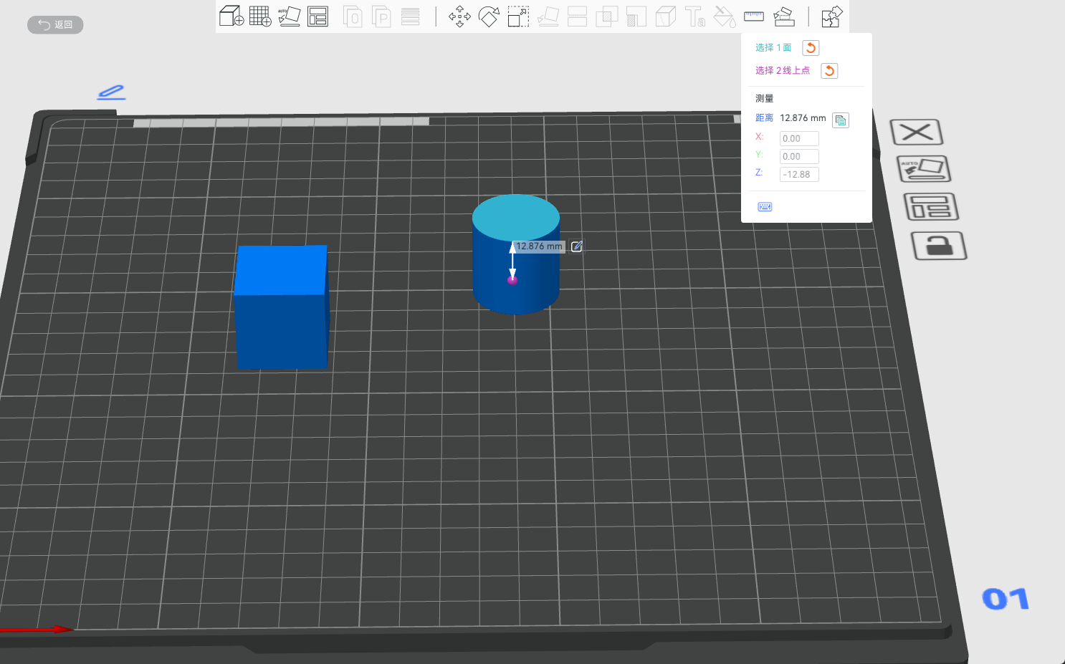1065x664 pixels.
Task: Click the Z distance input field
Action: point(799,175)
